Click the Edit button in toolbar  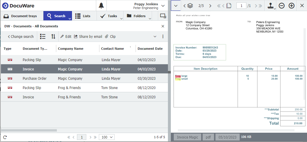click(66, 36)
